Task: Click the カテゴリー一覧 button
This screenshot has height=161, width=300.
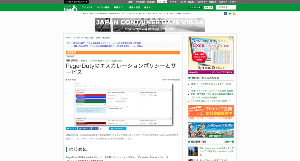Action: point(195,7)
